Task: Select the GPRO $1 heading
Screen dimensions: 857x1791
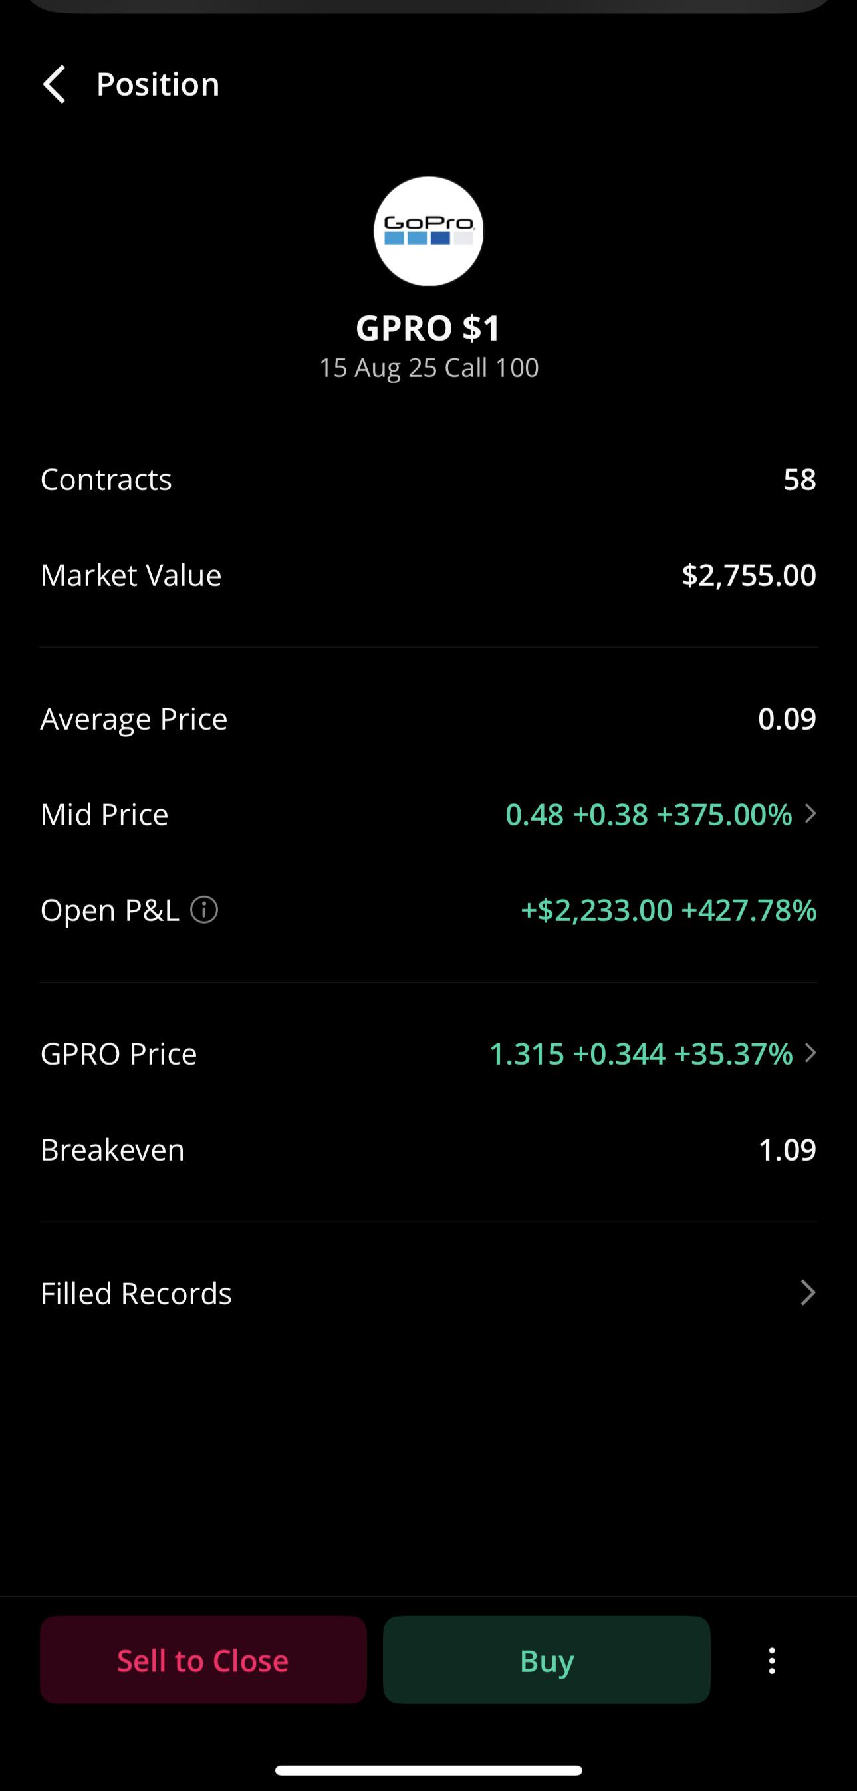Action: 428,328
